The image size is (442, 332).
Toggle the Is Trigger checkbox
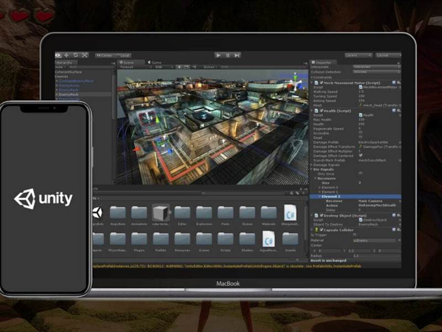pyautogui.click(x=355, y=235)
